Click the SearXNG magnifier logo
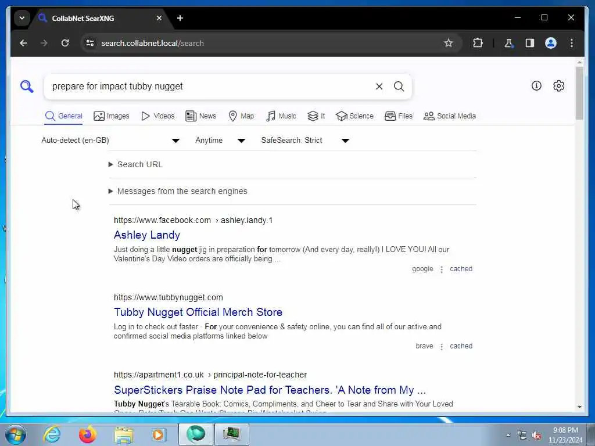Viewport: 595px width, 446px height. (27, 87)
